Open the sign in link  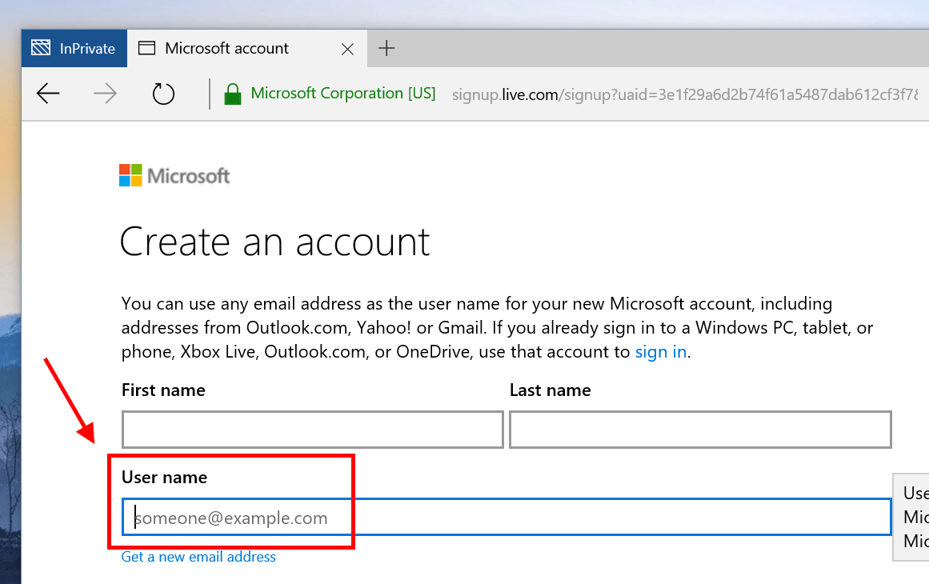661,351
